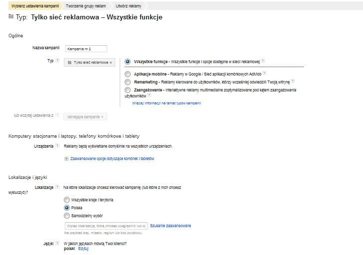Screen dimensions: 363x255
Task: Click the Nazwa kampanii text field
Action: click(85, 49)
